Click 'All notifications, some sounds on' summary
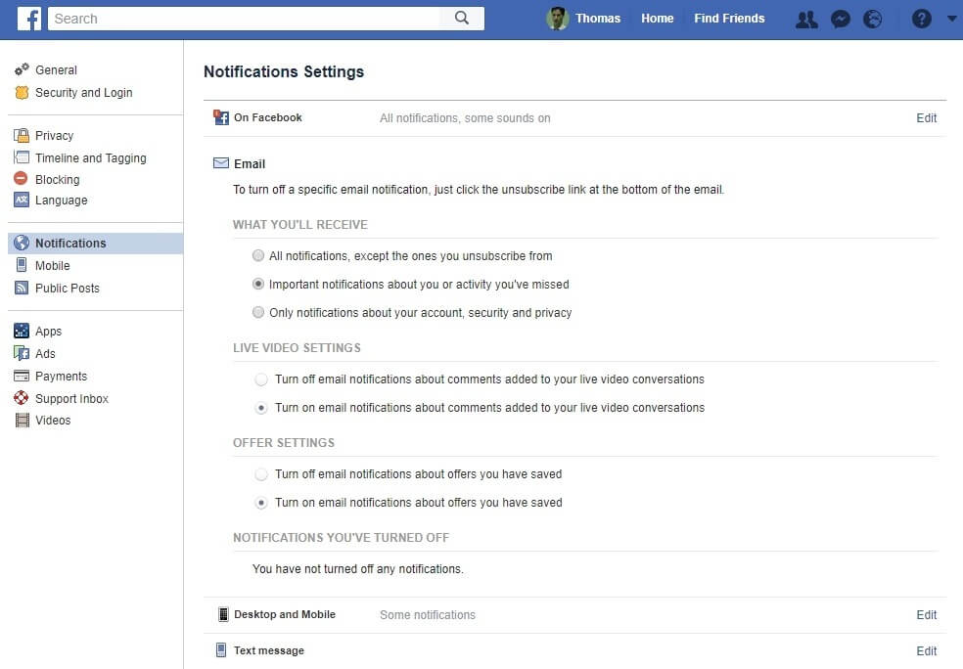 [x=465, y=117]
